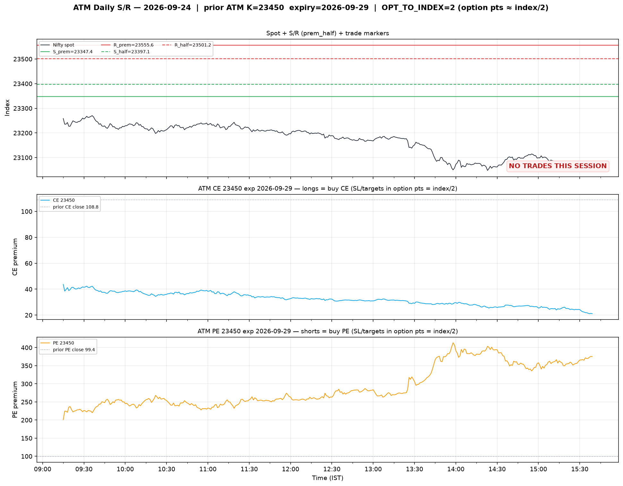Click the 'Spot + S/R (prem_half) + trade markers' subtitle
Image resolution: width=623 pixels, height=486 pixels.
click(x=328, y=33)
